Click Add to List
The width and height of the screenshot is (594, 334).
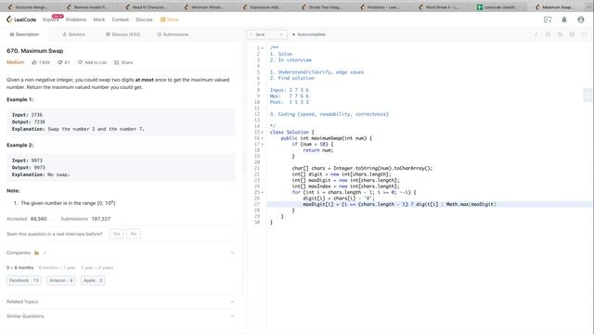click(93, 62)
